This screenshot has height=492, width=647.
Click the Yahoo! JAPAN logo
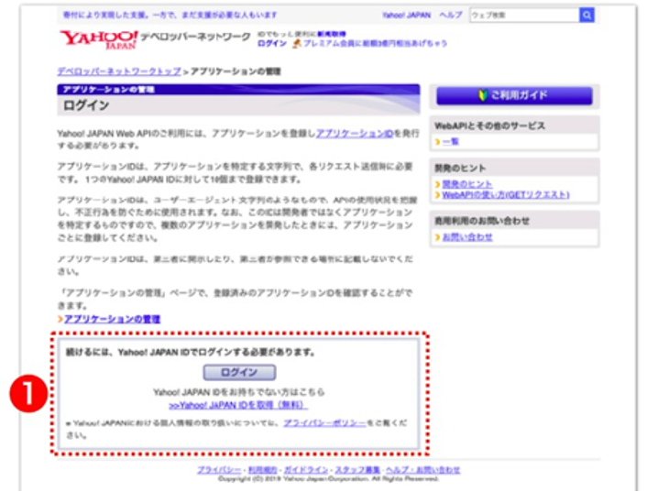[99, 39]
